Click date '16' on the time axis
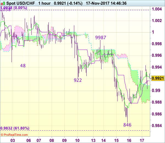The image size is (165, 143). click(x=129, y=140)
